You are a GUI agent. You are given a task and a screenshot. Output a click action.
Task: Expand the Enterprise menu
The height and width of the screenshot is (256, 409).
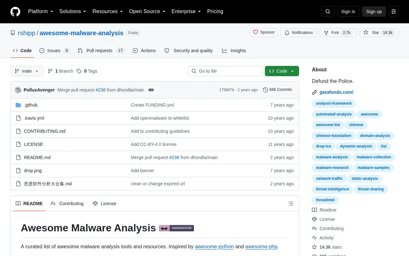(186, 12)
